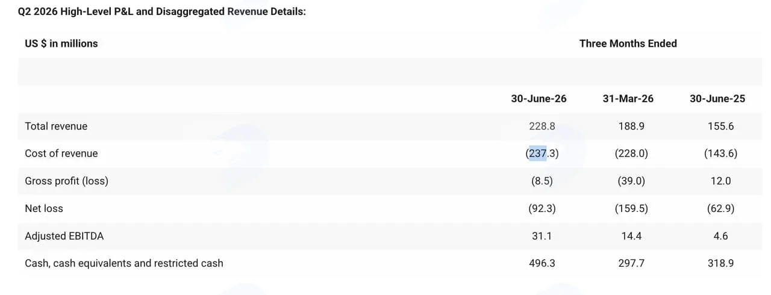Click Adjusted EBITDA value 31.1

tap(542, 236)
